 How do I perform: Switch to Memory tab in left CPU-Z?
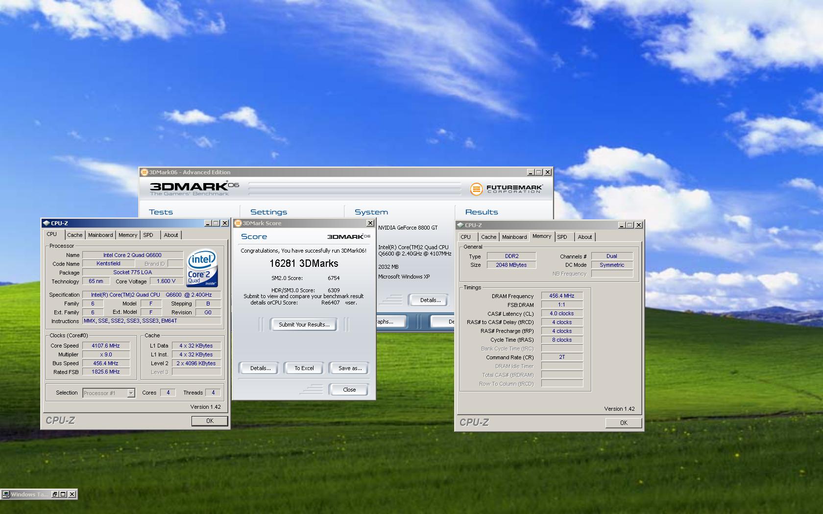128,235
